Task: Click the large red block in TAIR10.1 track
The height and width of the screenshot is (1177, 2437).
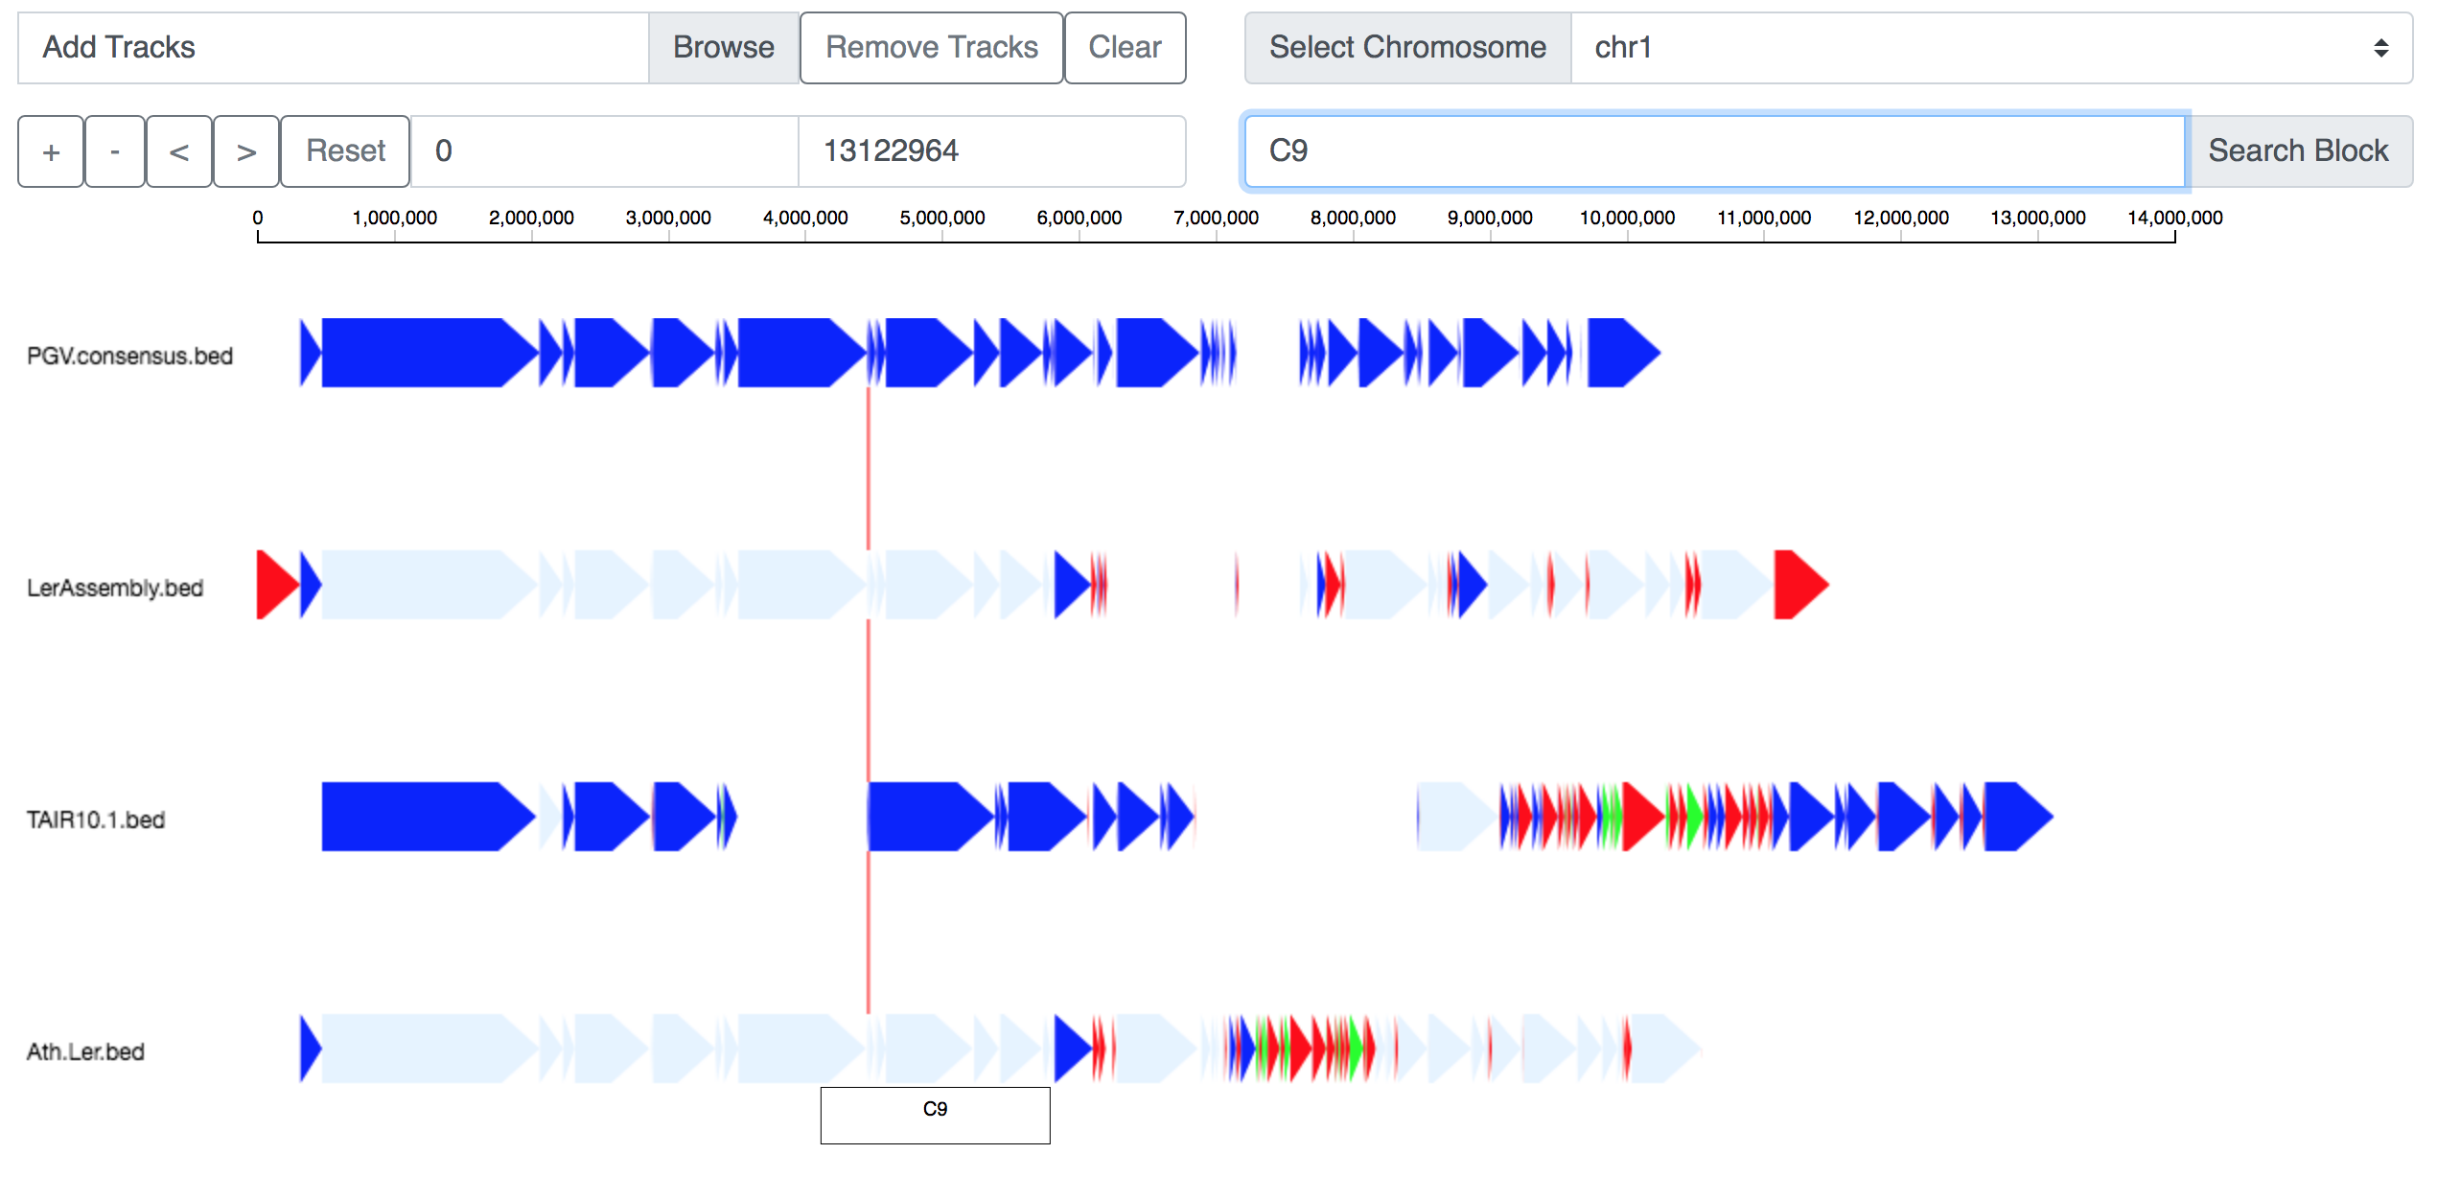Action: tap(1643, 817)
